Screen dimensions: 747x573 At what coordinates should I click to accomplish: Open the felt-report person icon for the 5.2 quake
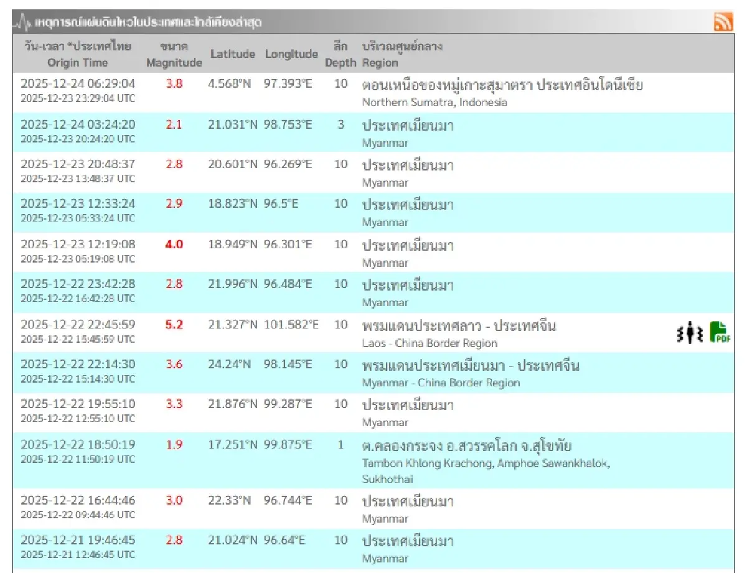pyautogui.click(x=690, y=332)
